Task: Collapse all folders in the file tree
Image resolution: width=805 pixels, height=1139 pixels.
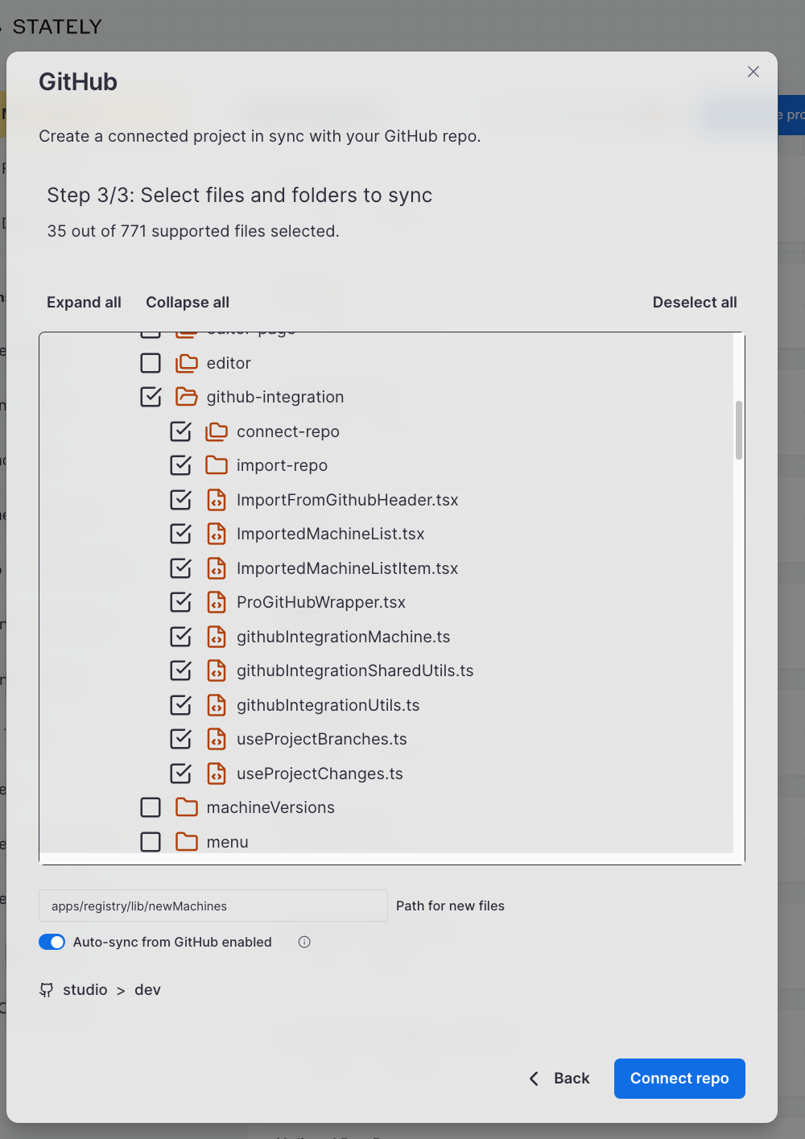Action: point(187,302)
